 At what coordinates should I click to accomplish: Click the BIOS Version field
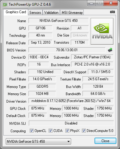click(x=67, y=50)
